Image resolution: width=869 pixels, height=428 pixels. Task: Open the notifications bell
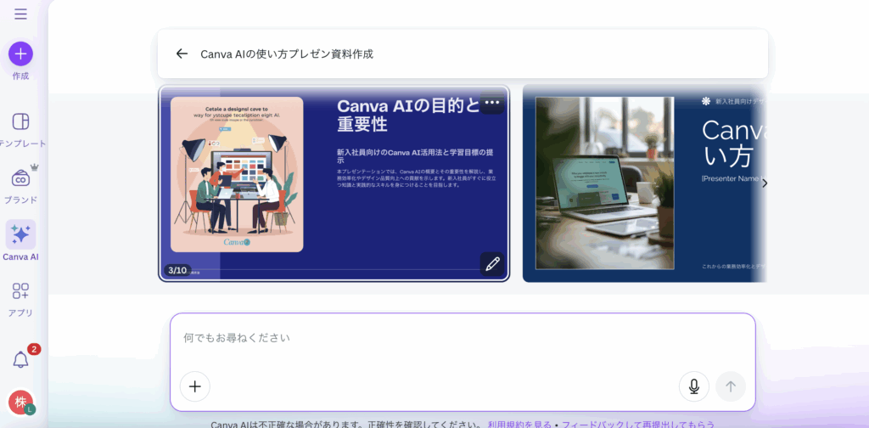[20, 359]
